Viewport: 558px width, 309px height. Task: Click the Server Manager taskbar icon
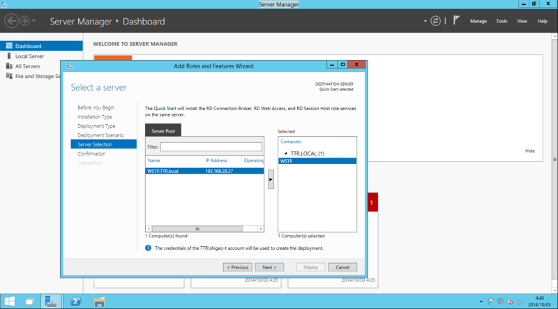[x=51, y=301]
